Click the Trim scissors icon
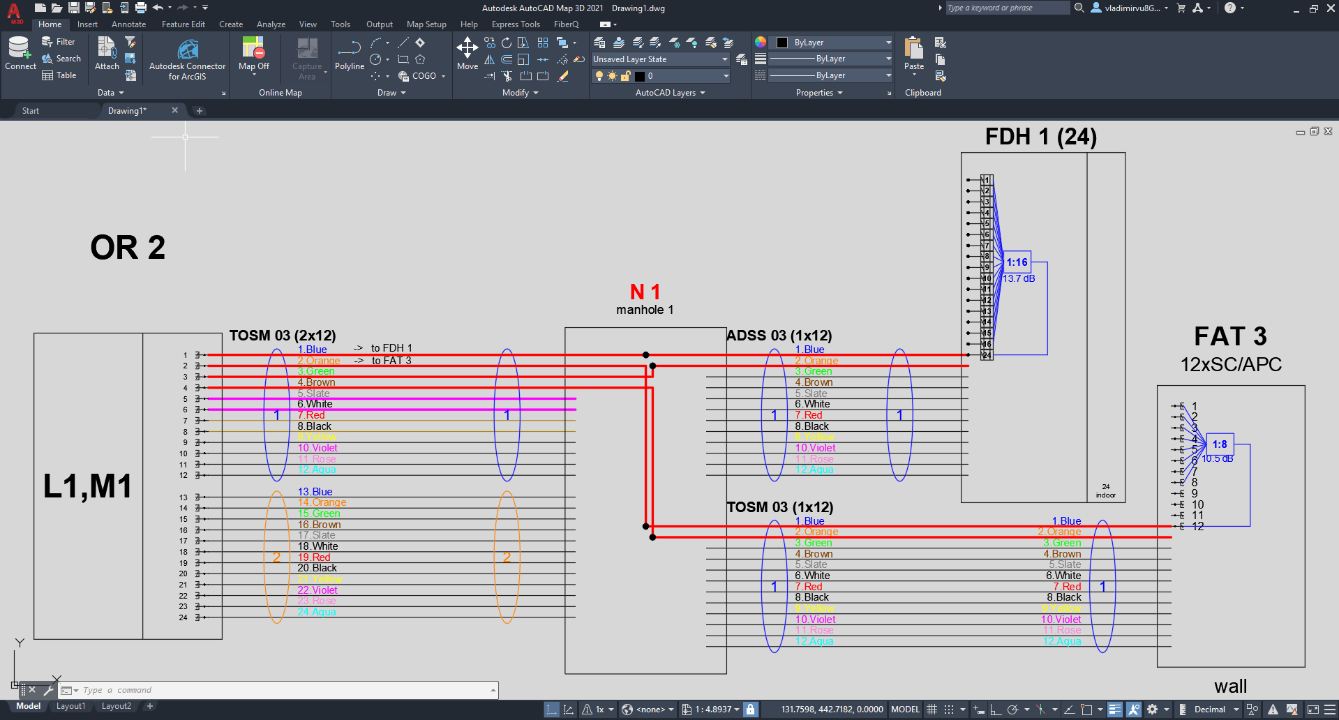The image size is (1339, 720). click(507, 76)
